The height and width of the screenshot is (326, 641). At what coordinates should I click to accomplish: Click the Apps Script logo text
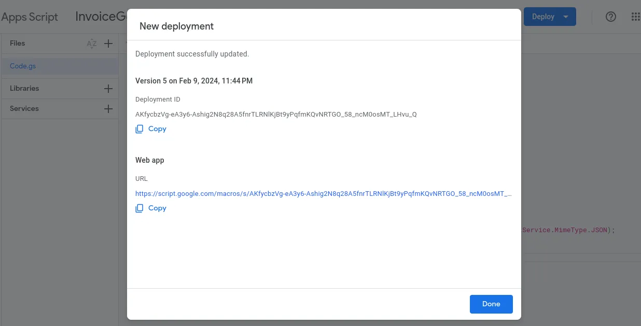pos(30,17)
